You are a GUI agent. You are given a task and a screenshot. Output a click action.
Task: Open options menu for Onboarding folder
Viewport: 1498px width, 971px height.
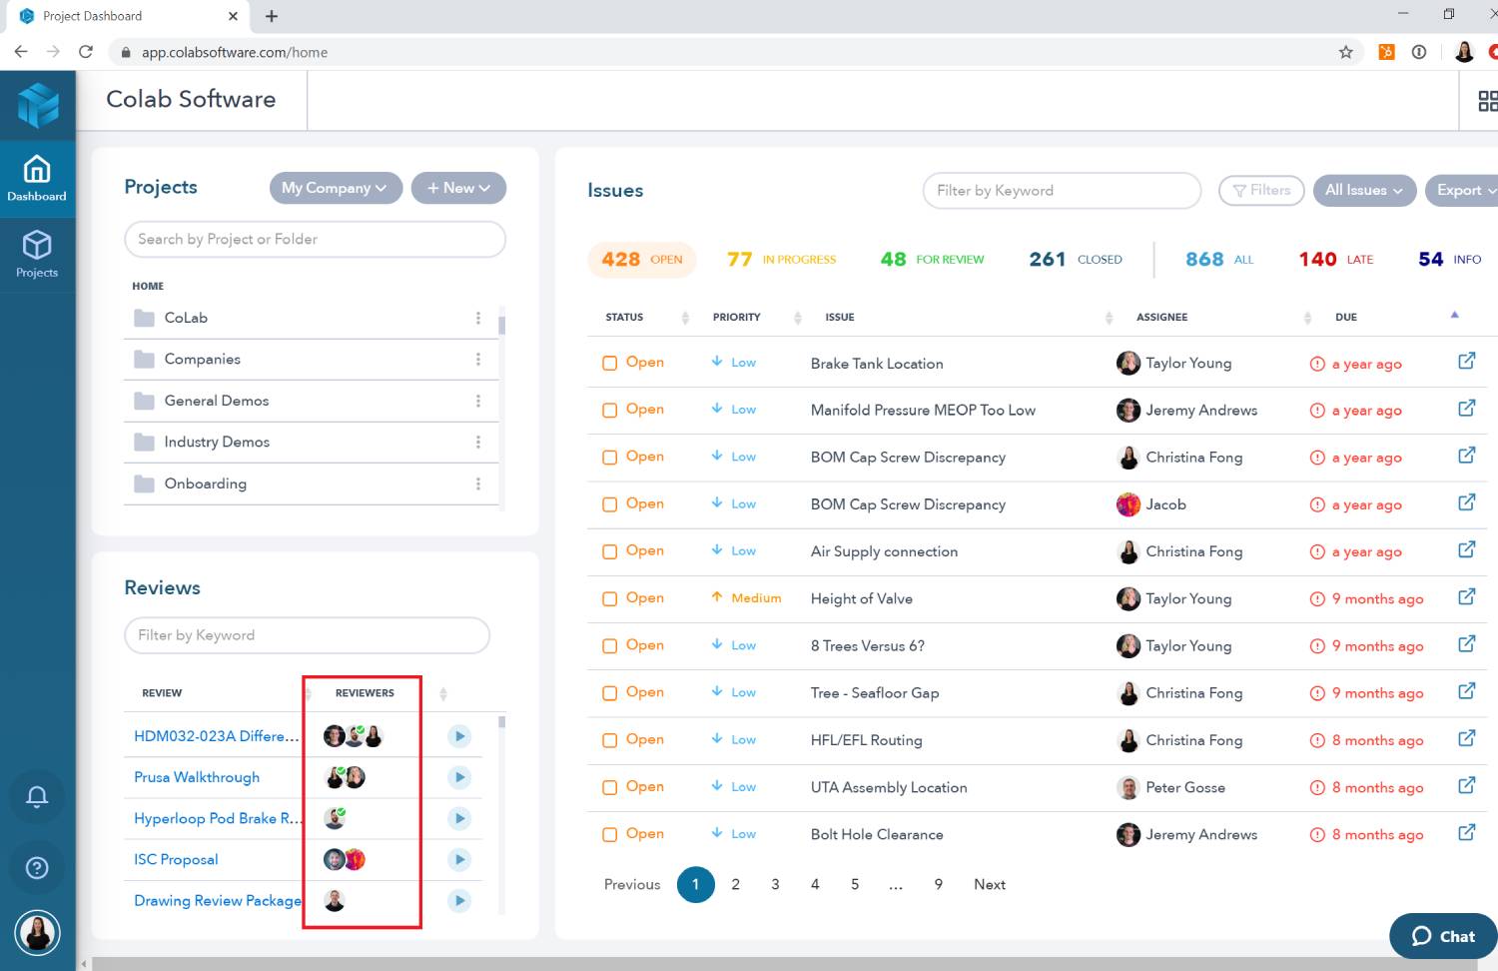(x=478, y=484)
